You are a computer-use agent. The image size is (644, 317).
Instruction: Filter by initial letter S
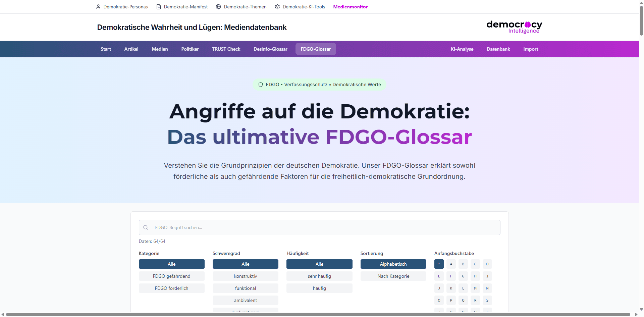coord(487,300)
